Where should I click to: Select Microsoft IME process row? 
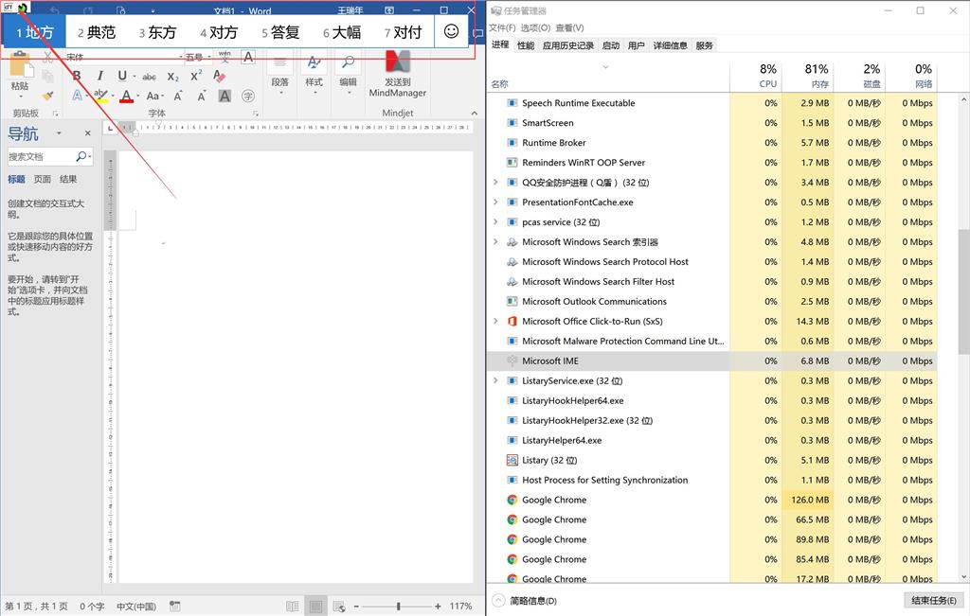point(711,361)
